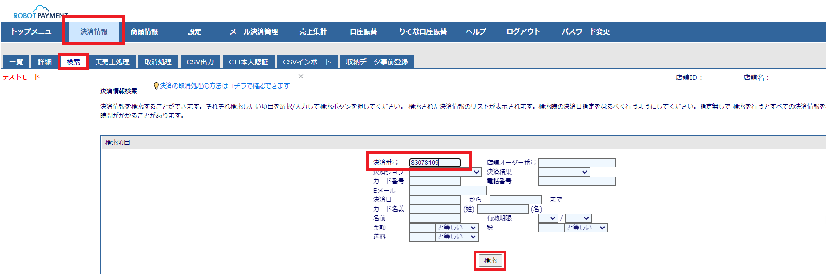Click the 送料 amount input field
The image size is (826, 274).
(422, 237)
